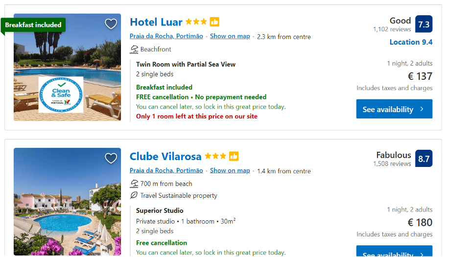Image resolution: width=473 pixels, height=257 pixels.
Task: Click Hotel Luar thumbs-up preferred badge
Action: pyautogui.click(x=214, y=22)
